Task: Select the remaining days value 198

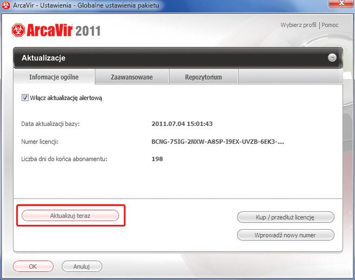Action: tap(157, 159)
